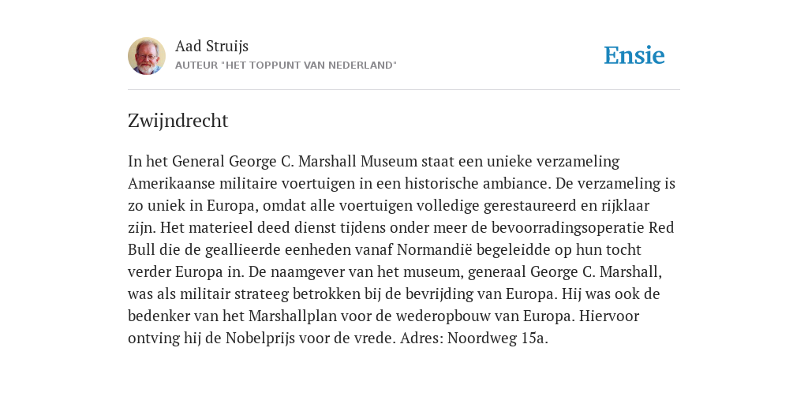The width and height of the screenshot is (808, 404).
Task: Click the word Europa after 'zo uniek in'
Action: pos(233,206)
